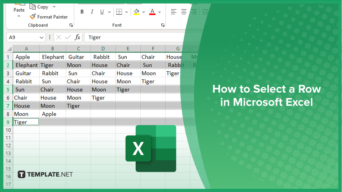Image resolution: width=342 pixels, height=192 pixels.
Task: Click cell C7 containing Tiger
Action: [78, 106]
